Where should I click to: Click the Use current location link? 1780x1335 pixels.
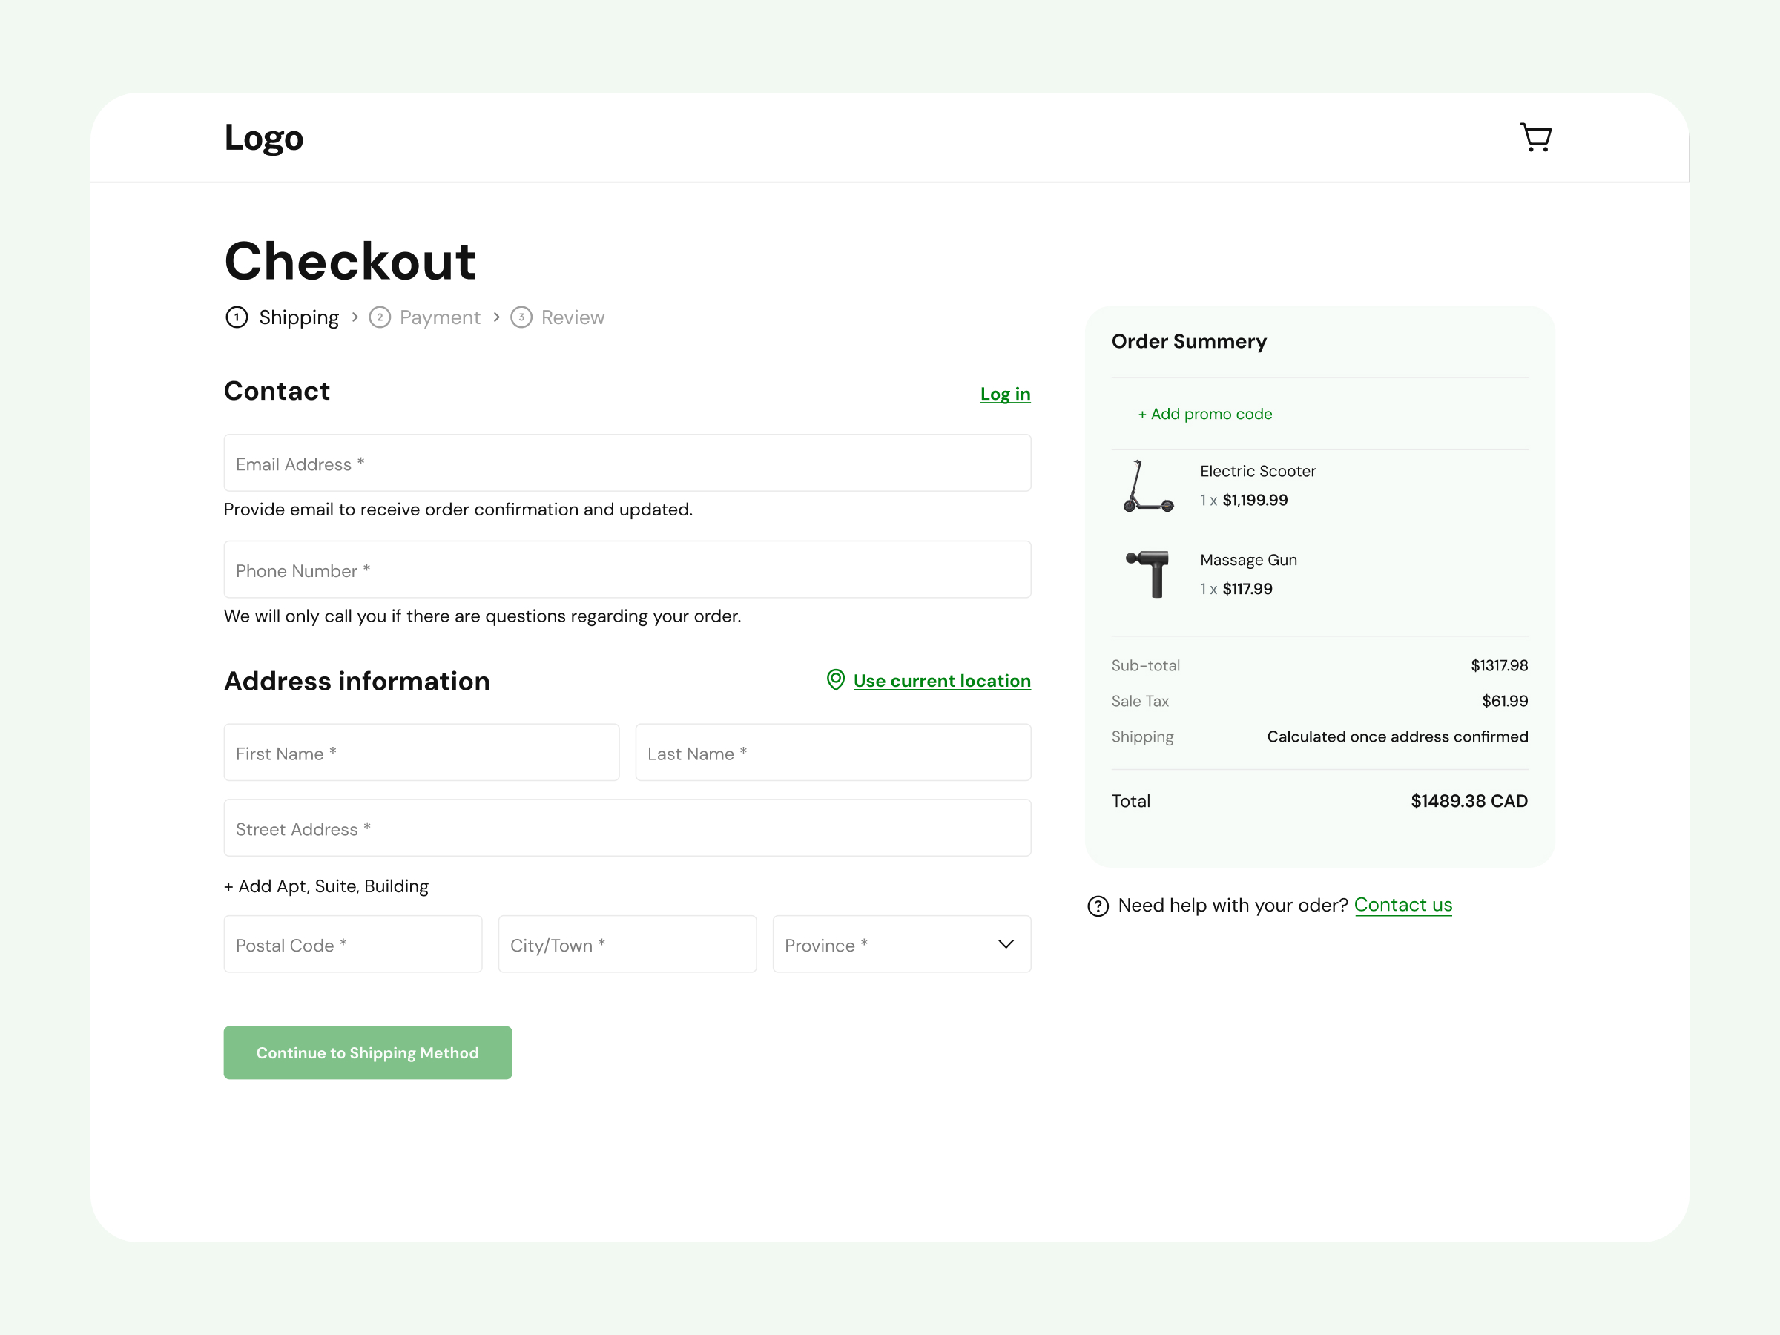(x=941, y=681)
